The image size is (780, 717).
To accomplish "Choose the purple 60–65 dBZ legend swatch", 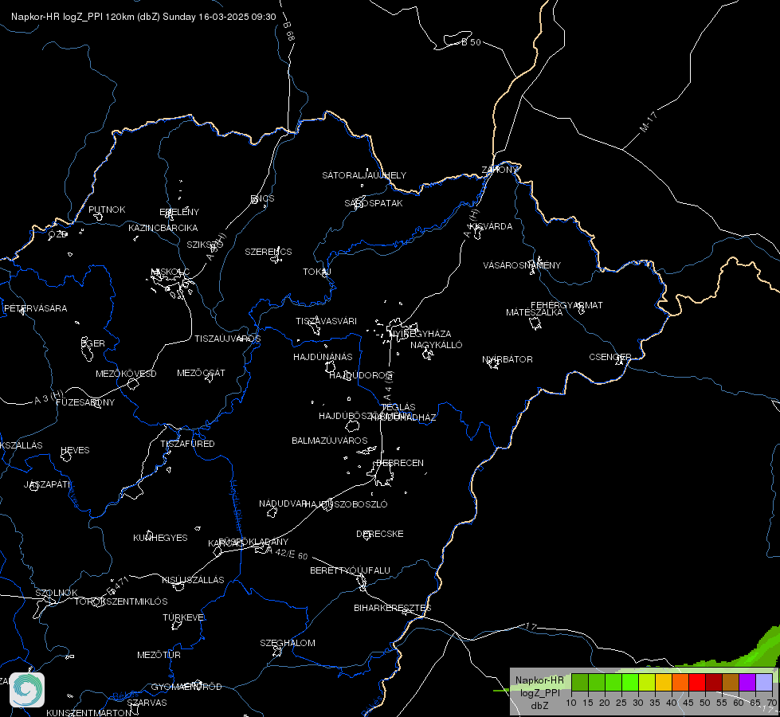I will pos(747,683).
